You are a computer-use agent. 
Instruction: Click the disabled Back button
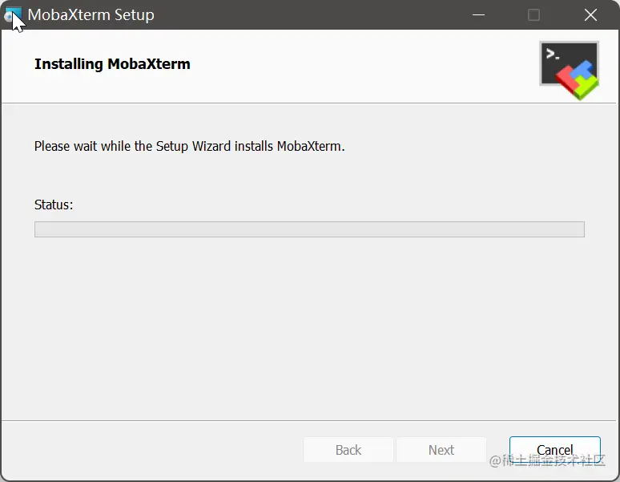[348, 450]
